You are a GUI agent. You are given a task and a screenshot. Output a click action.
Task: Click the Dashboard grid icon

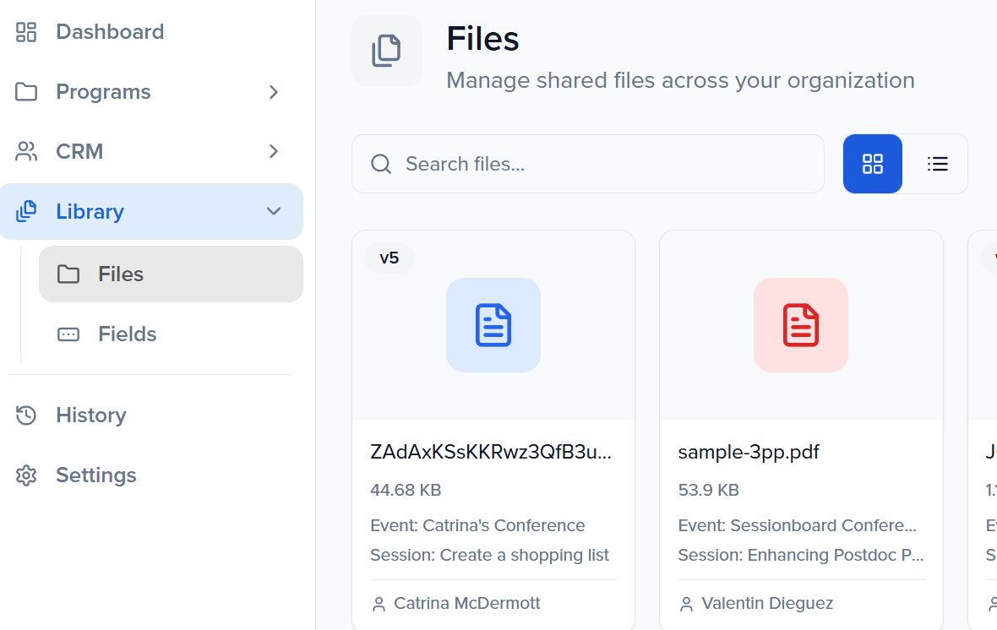pyautogui.click(x=26, y=32)
